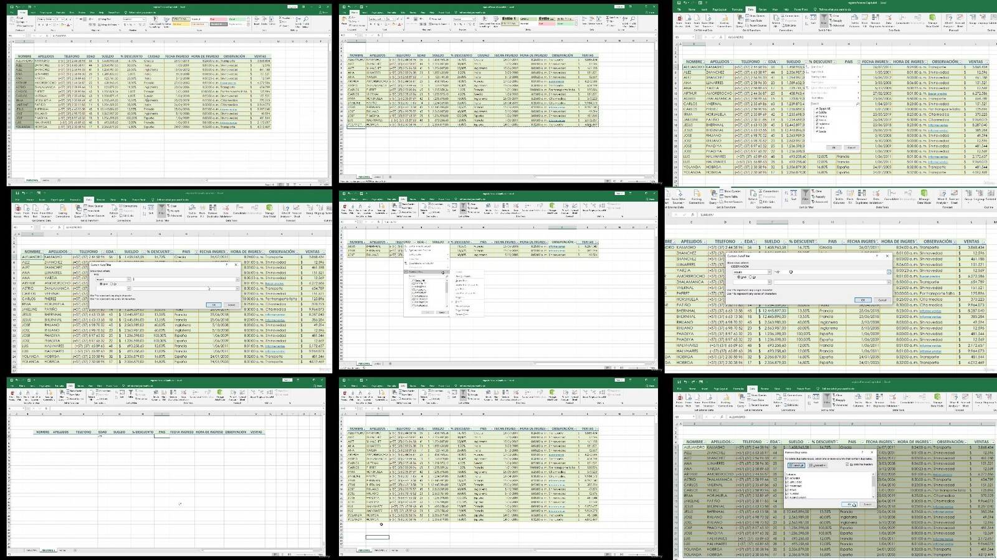The image size is (997, 560).
Task: Select Or radio in OBSERVACIÓN Custom AutoFilter dialog
Action: click(x=750, y=277)
